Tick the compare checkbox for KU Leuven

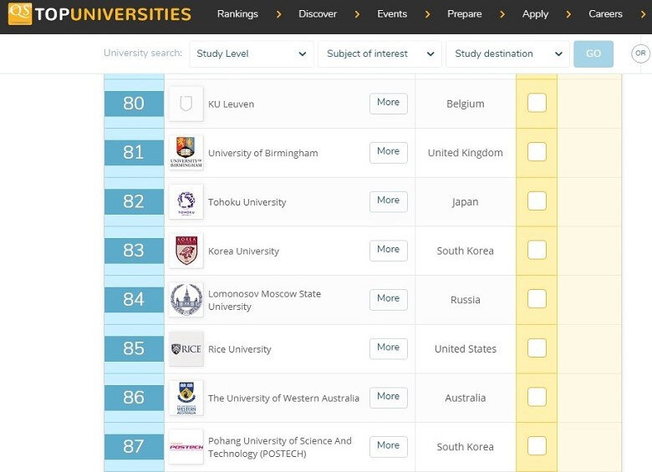[537, 103]
